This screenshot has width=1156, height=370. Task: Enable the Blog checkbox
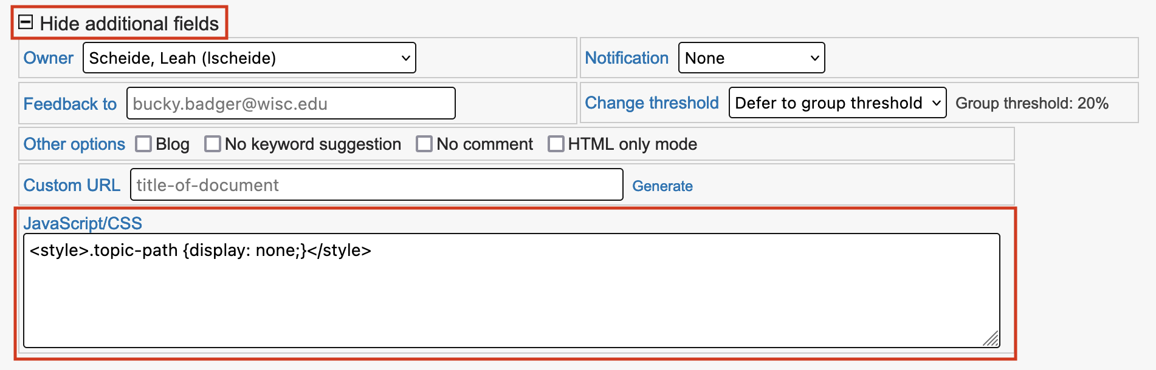(143, 144)
